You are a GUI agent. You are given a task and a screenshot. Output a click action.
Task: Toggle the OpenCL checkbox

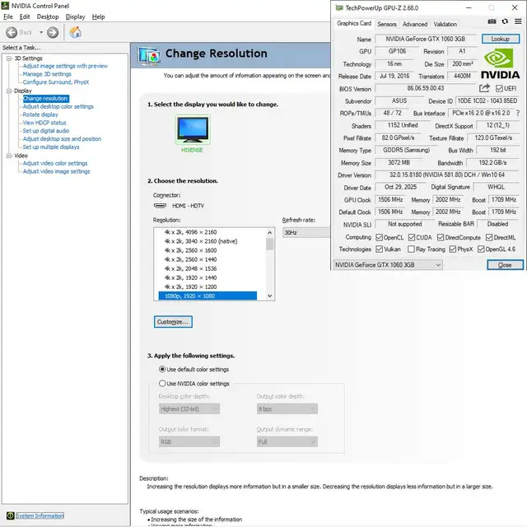(x=379, y=238)
